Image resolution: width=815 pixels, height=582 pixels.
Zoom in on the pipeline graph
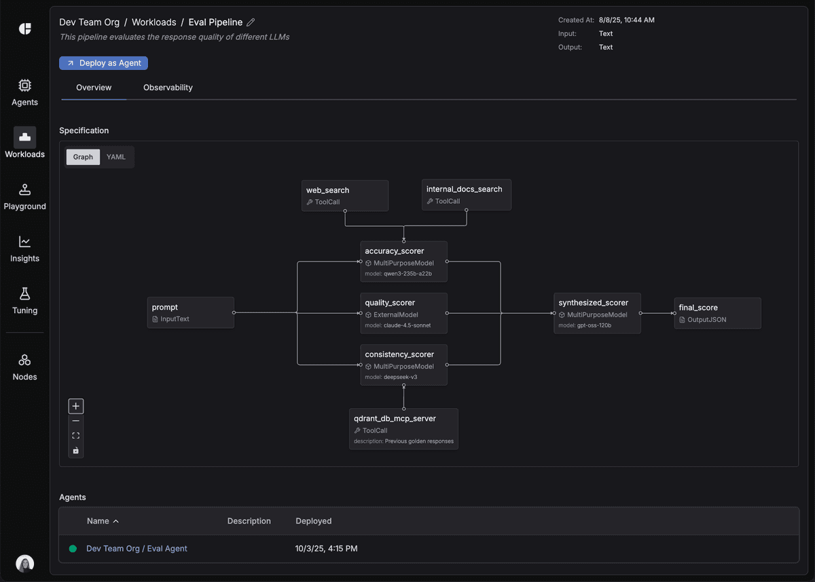tap(75, 405)
